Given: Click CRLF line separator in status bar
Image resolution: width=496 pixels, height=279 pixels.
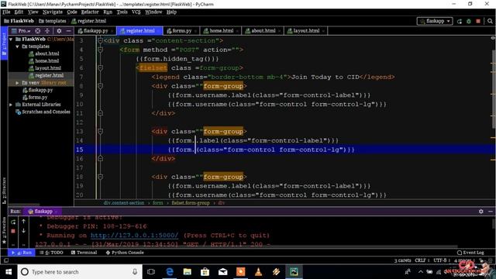Looking at the screenshot, I should pyautogui.click(x=420, y=260).
